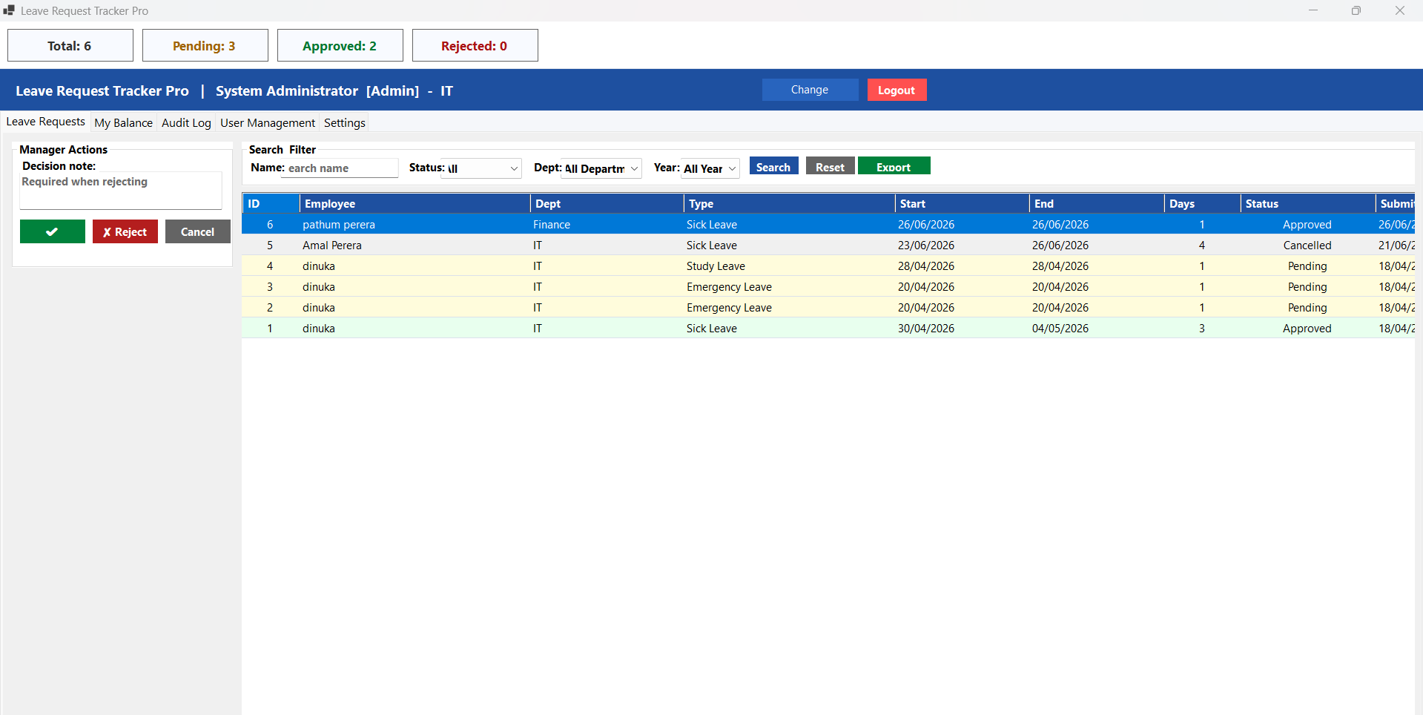Select the Amal Perera row
The width and height of the screenshot is (1423, 715).
(828, 245)
